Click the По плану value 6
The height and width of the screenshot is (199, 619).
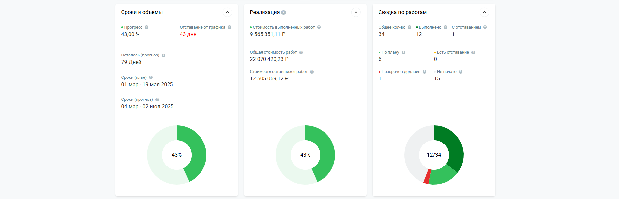[380, 59]
